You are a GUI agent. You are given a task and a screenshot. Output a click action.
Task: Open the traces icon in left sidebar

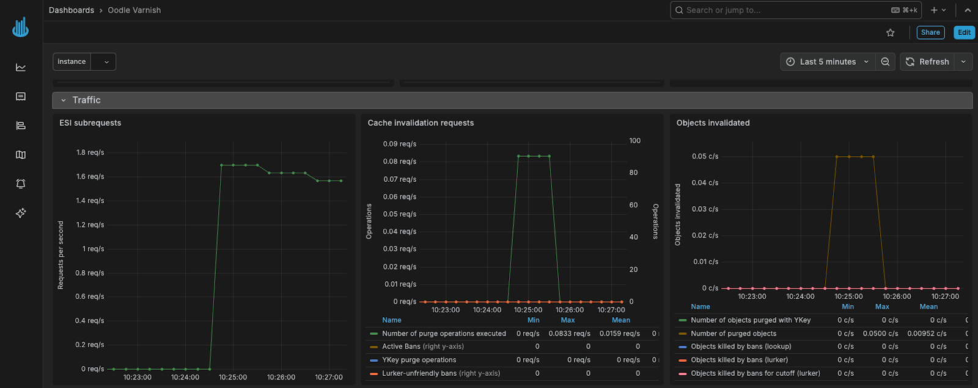[x=21, y=126]
